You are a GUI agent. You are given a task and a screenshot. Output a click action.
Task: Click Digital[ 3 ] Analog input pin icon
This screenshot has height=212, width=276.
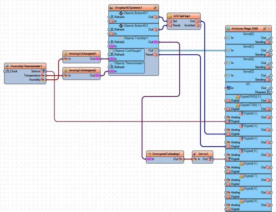pos(228,130)
